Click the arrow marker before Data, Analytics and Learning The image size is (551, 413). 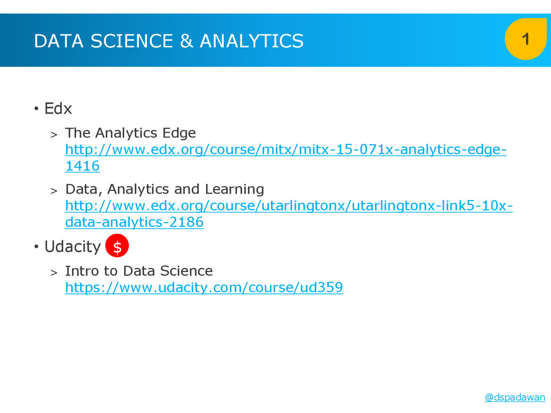coord(54,190)
